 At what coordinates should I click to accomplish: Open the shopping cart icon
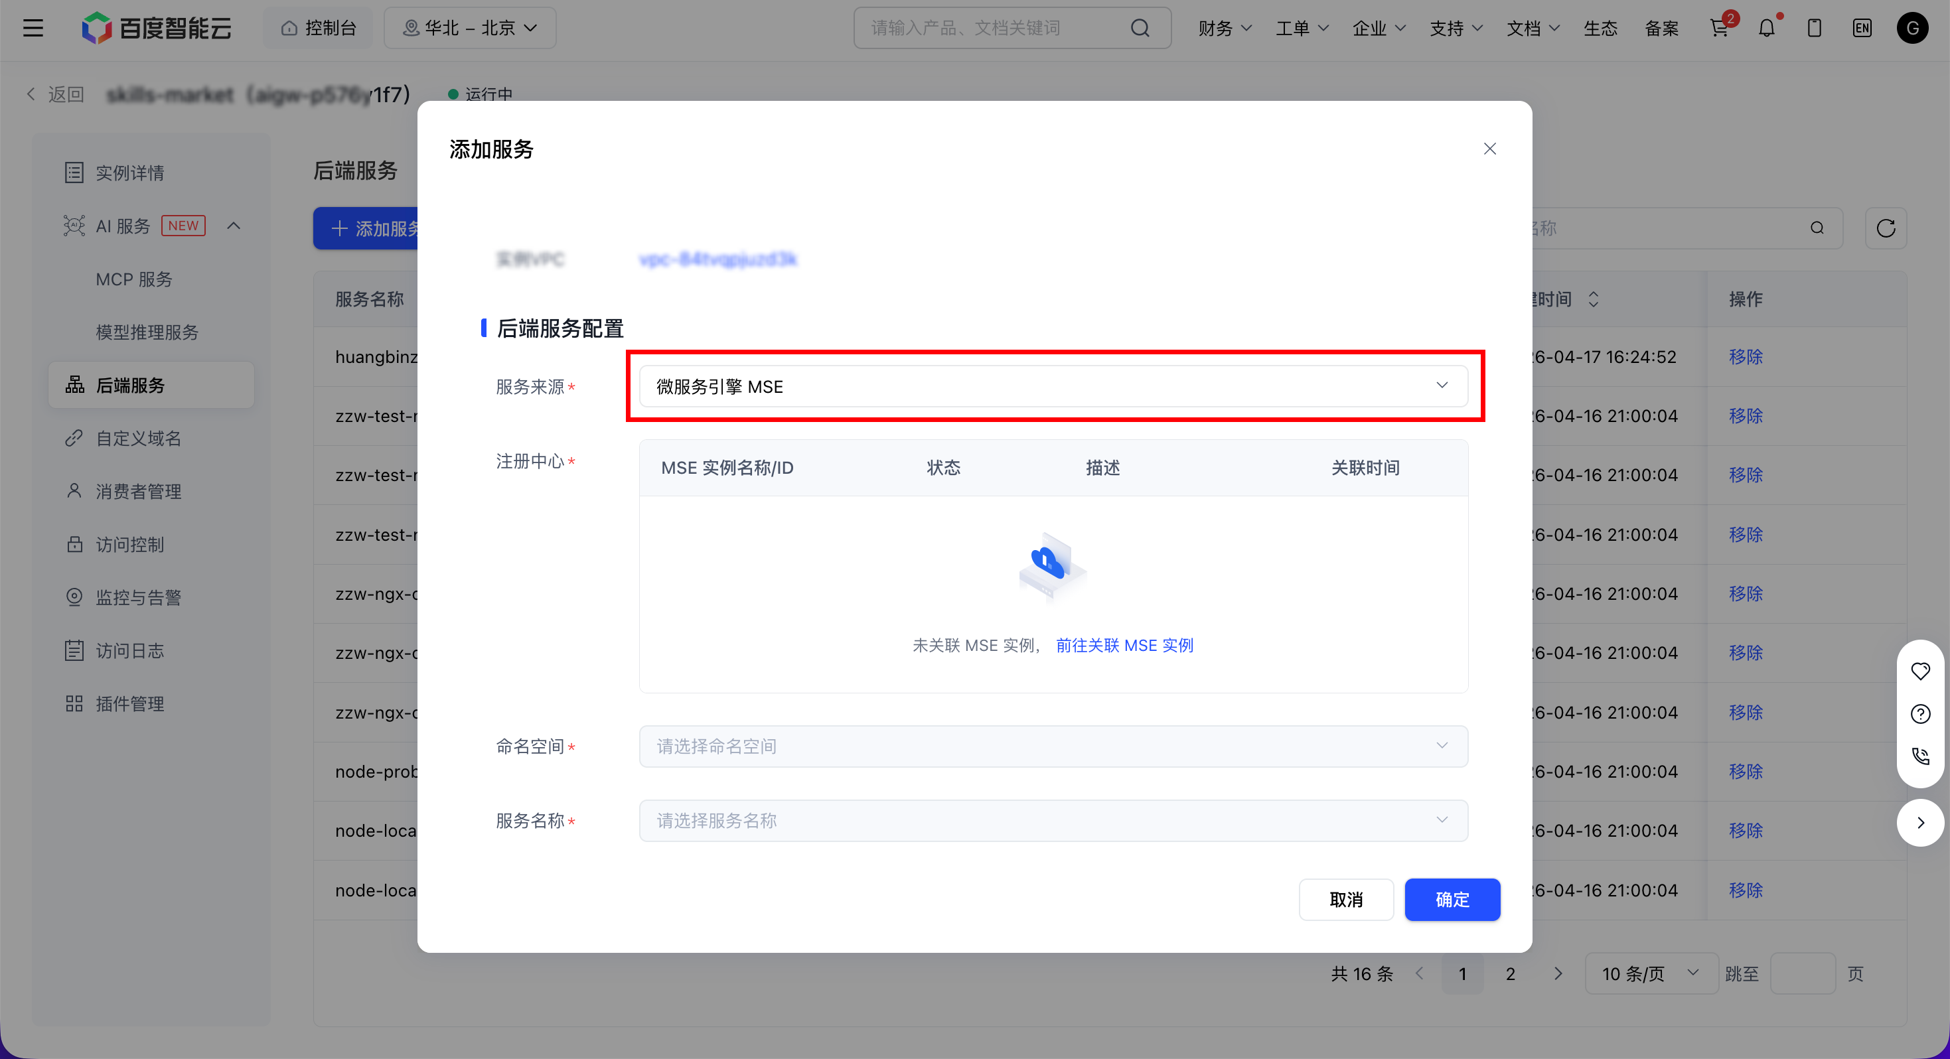(x=1719, y=28)
